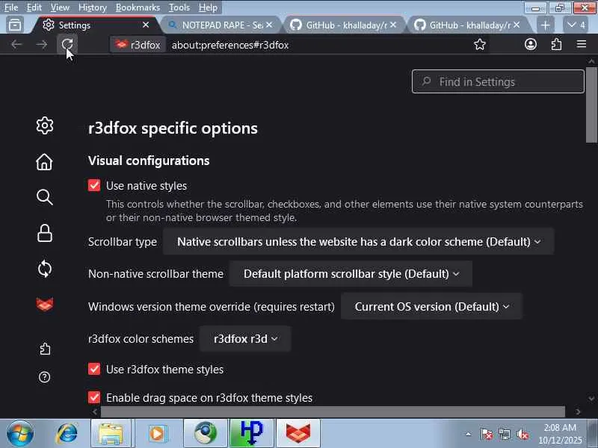Open Search settings in sidebar
This screenshot has width=598, height=448.
tap(45, 197)
